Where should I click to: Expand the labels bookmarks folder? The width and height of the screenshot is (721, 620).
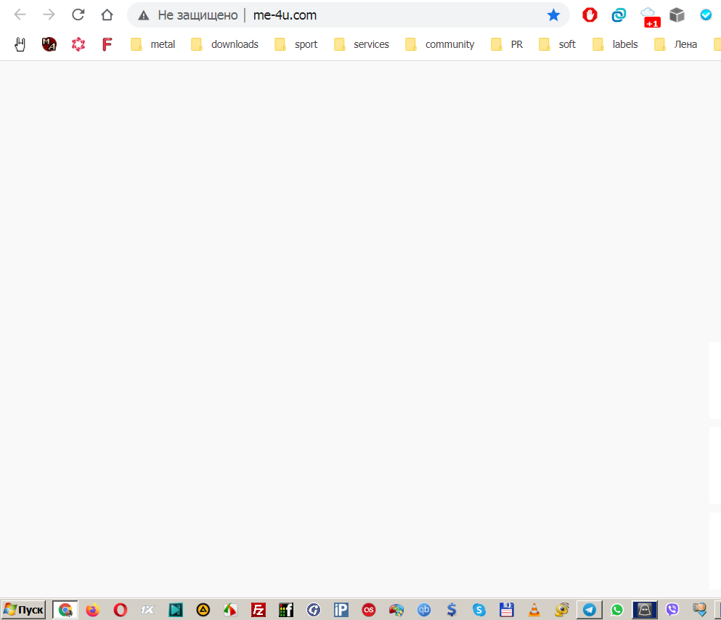pos(615,44)
